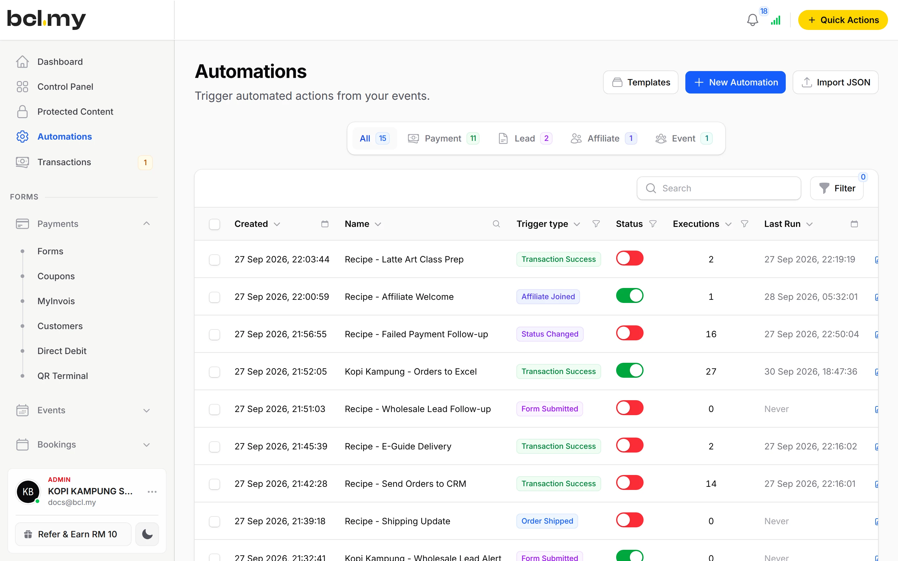Click the Affiliate Joined trigger badge
This screenshot has height=561, width=898.
click(548, 296)
